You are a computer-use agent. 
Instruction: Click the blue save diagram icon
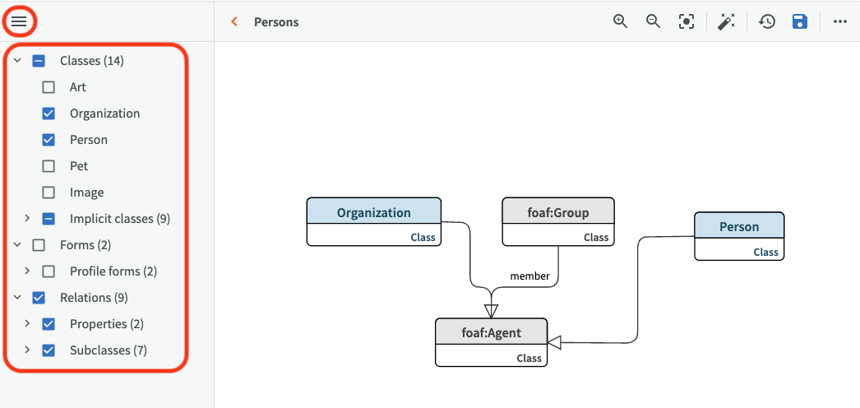[x=800, y=21]
